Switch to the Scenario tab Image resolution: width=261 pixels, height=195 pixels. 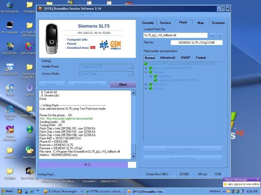(218, 23)
